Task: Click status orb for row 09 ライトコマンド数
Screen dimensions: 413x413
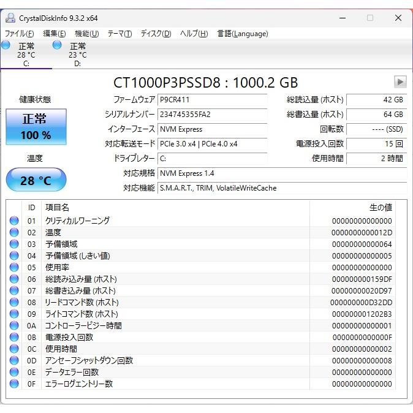Action: coord(14,314)
